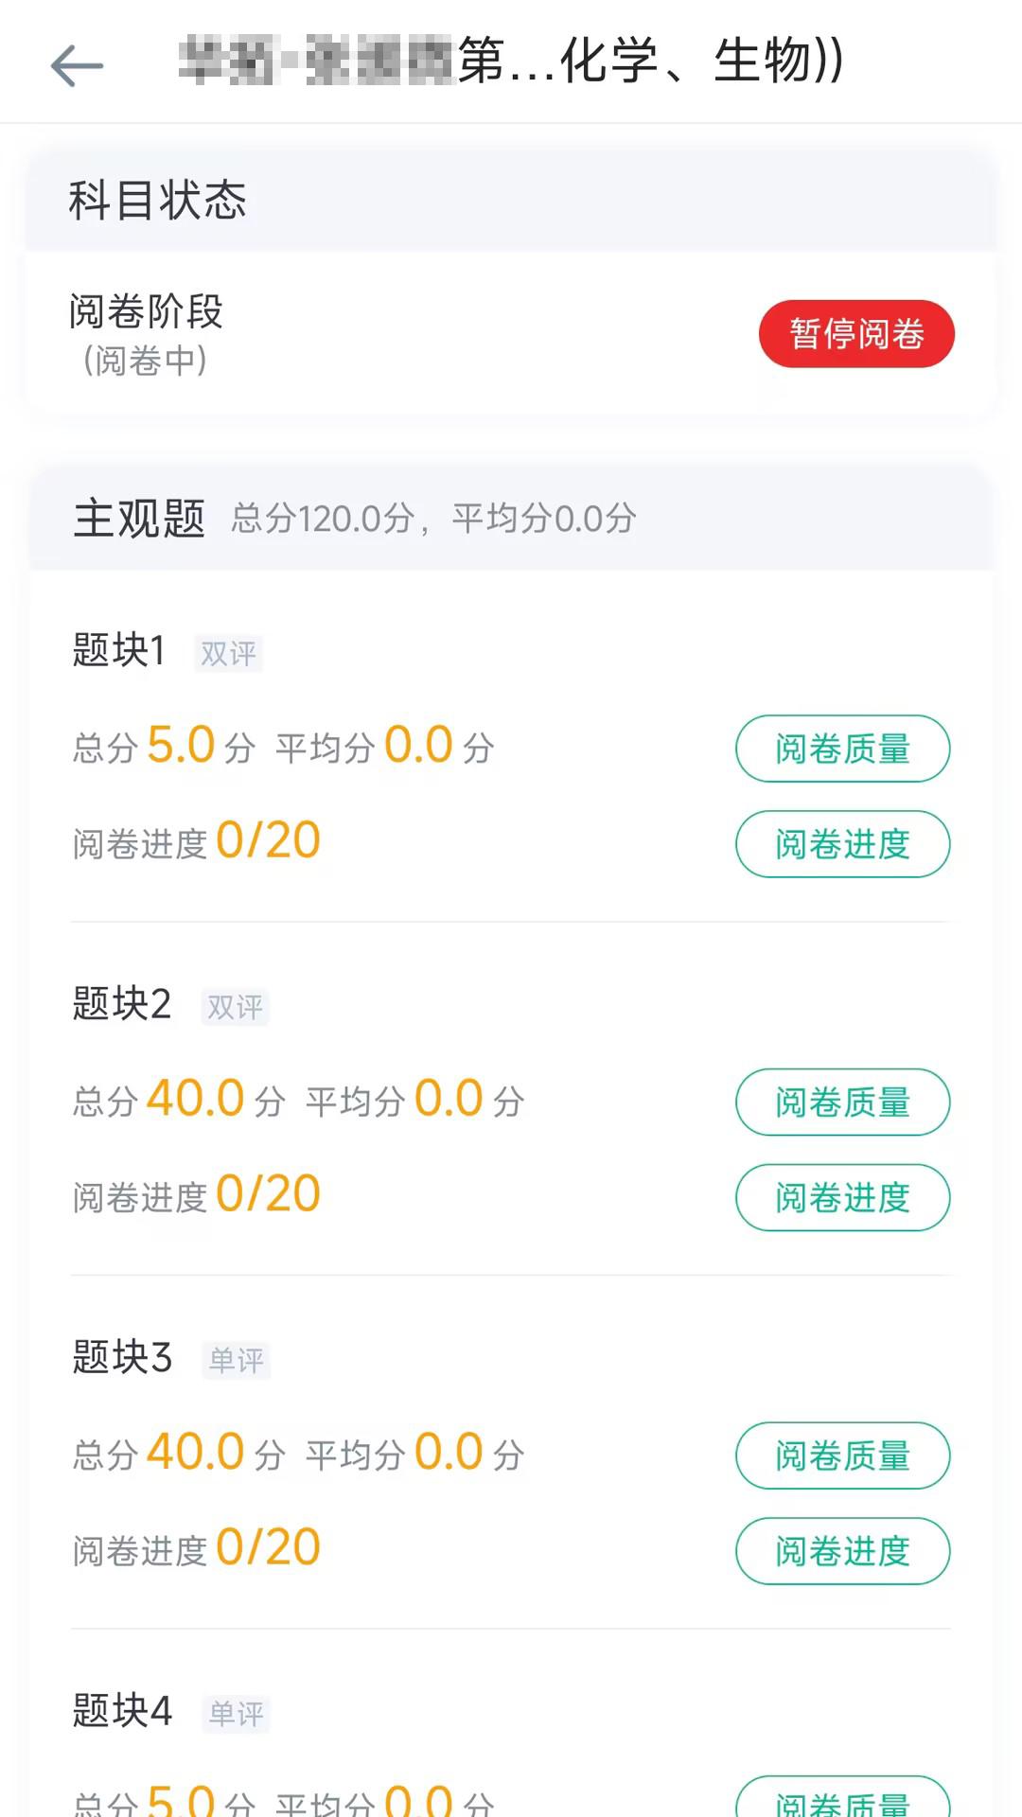1022x1817 pixels.
Task: Tap the 题块3 heading
Action: click(x=122, y=1357)
